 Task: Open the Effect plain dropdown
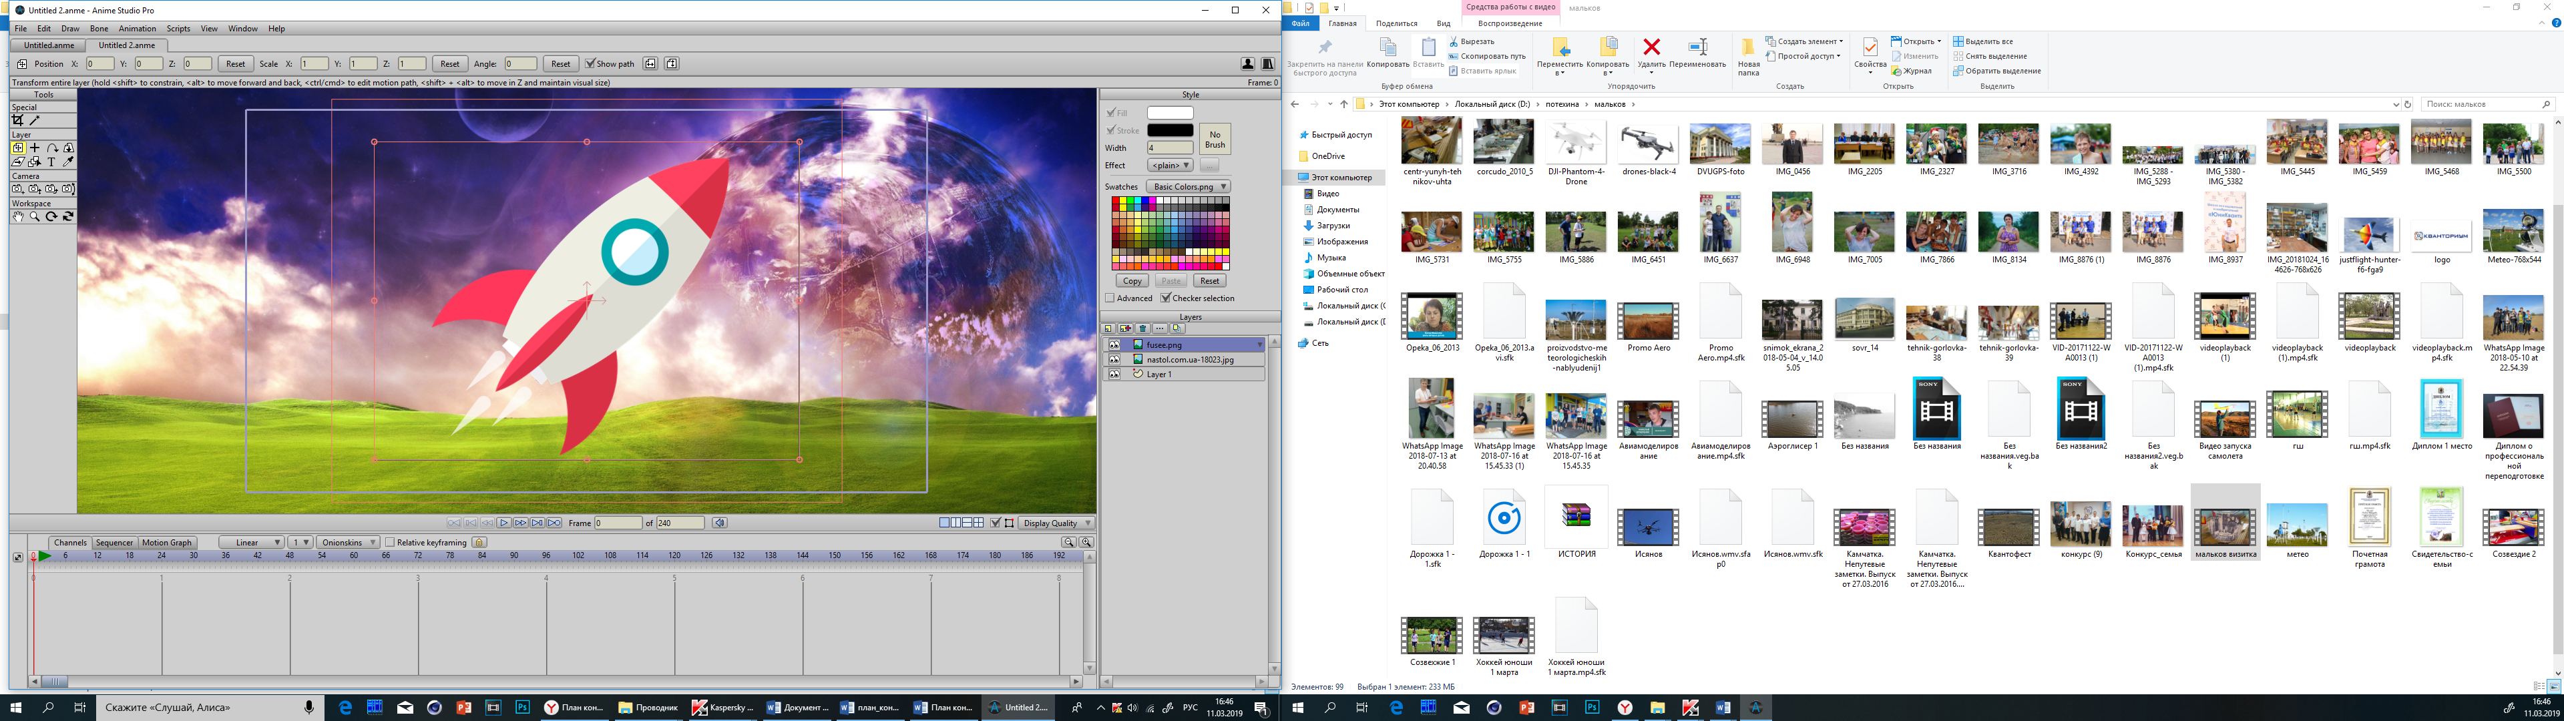click(x=1170, y=166)
